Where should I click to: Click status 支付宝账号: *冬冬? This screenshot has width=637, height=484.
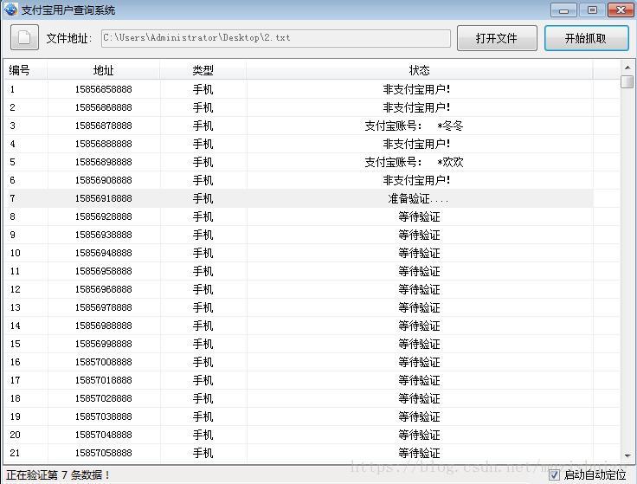[414, 126]
